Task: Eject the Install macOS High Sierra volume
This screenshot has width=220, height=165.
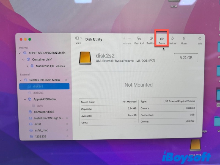Action: point(67,118)
